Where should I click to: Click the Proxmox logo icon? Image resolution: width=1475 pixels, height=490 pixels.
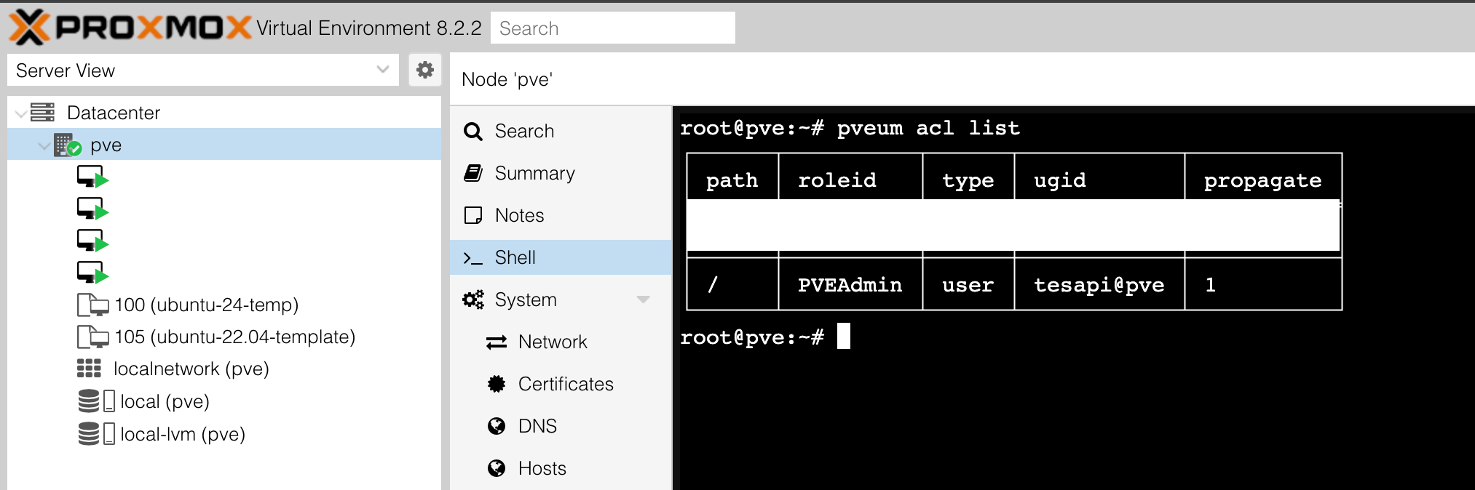tap(29, 28)
